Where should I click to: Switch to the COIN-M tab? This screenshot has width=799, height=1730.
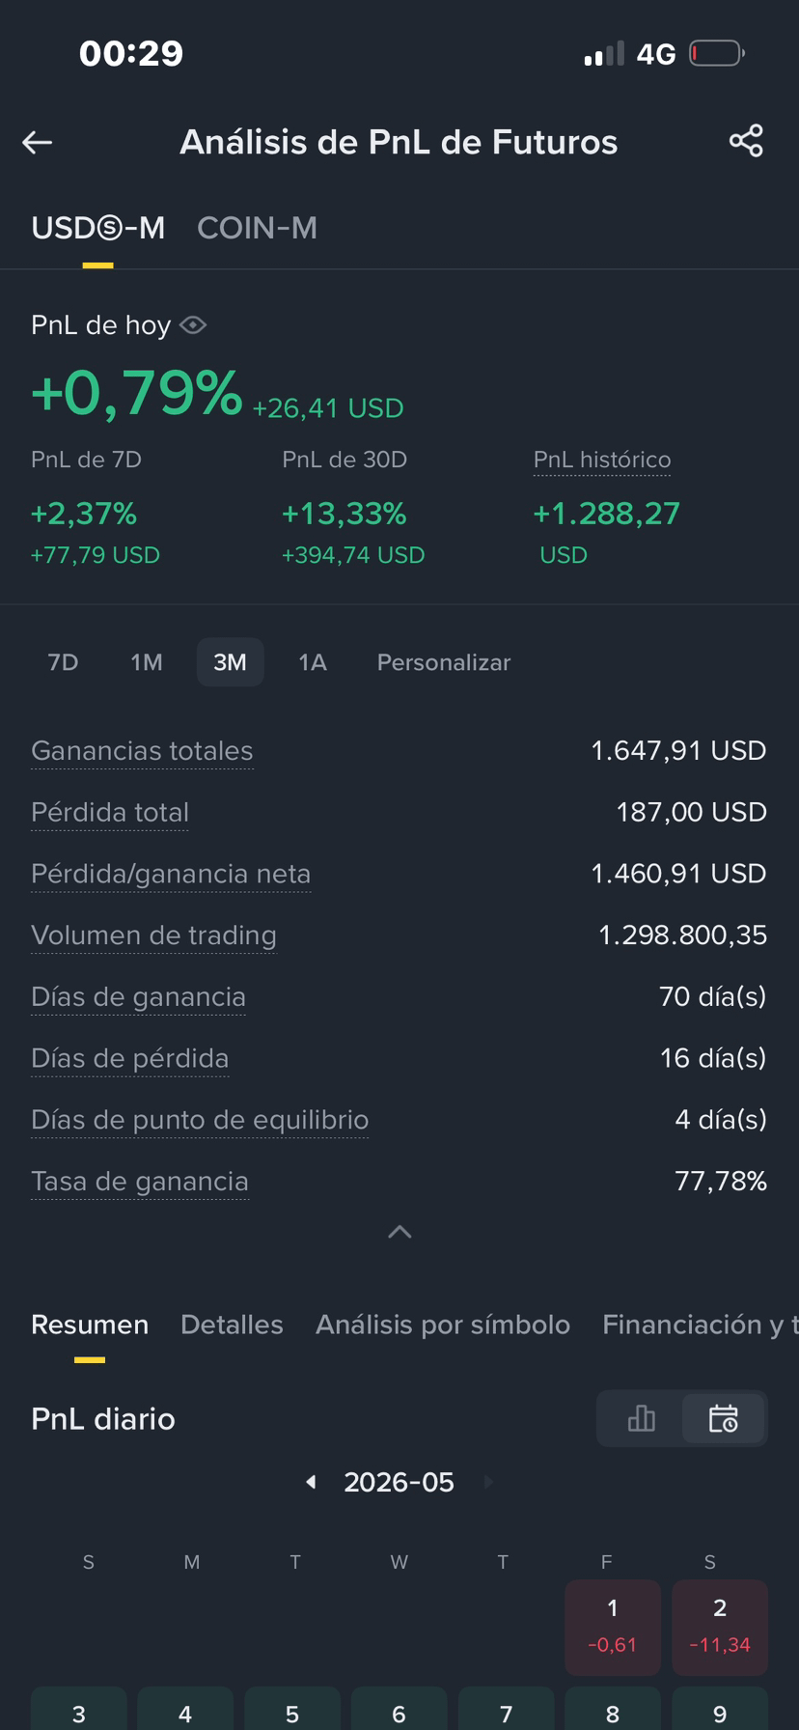257,228
